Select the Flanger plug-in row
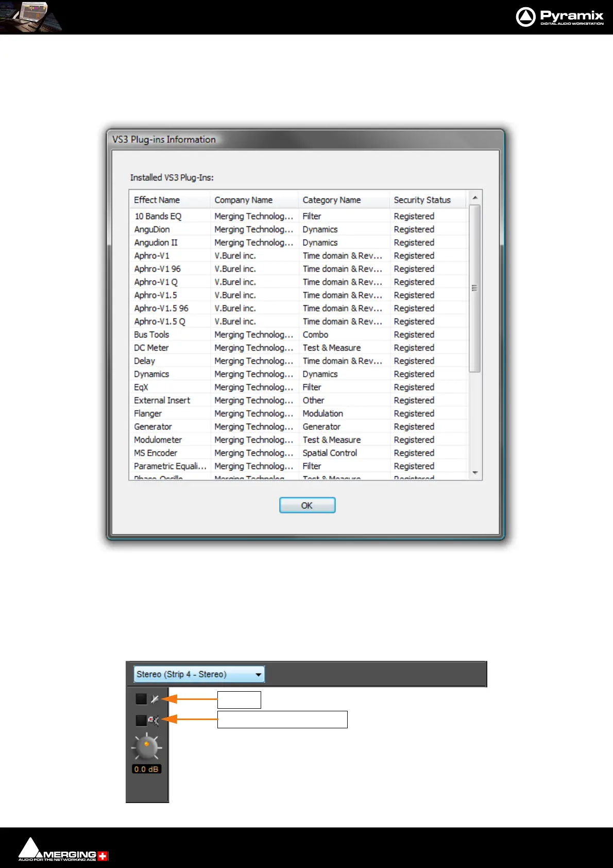 tap(298, 413)
